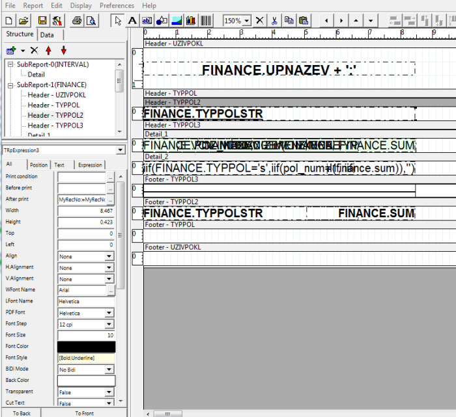Viewport: 456px width, 417px height.
Task: Open the Align property dropdown
Action: click(x=109, y=256)
